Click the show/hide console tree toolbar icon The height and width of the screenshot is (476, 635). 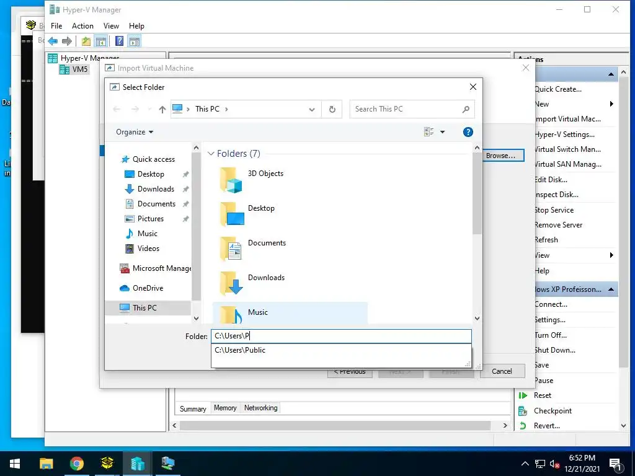100,41
